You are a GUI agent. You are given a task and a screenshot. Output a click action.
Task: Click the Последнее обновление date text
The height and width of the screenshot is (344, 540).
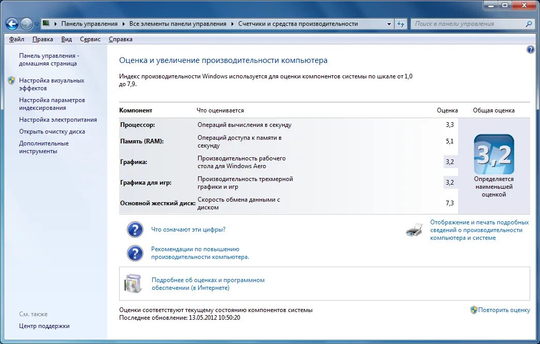[179, 318]
